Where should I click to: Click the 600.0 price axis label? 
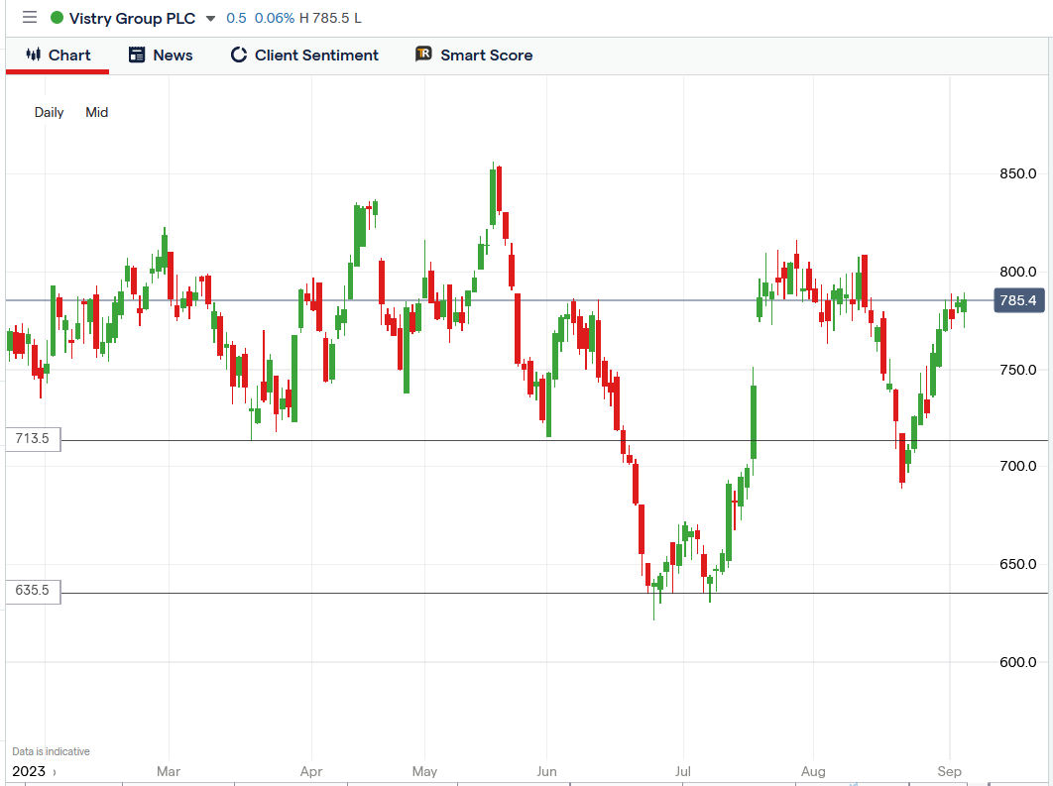[1018, 662]
